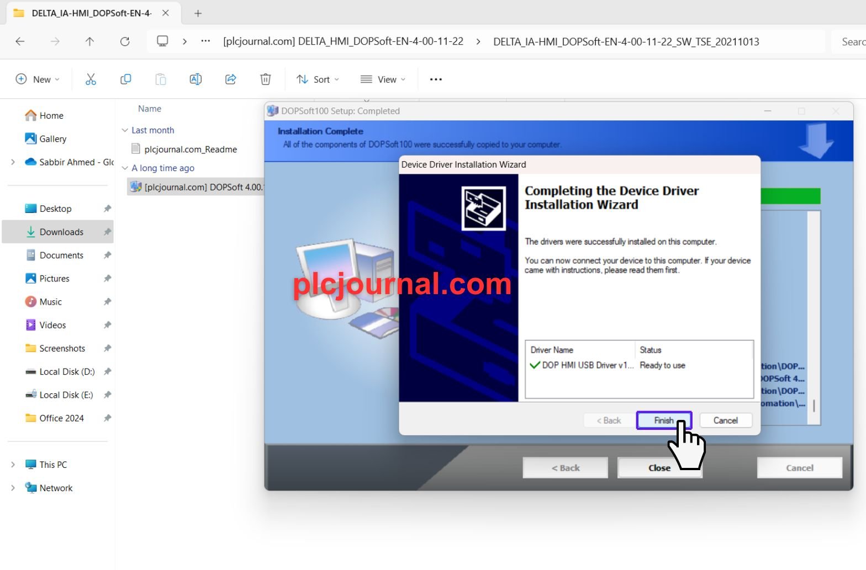
Task: Select Sabbir Ahmed OneDrive entry
Action: 69,162
